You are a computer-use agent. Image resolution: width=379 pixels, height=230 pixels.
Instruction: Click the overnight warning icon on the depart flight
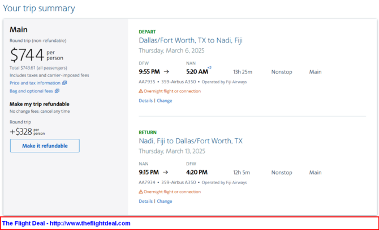[x=141, y=91]
